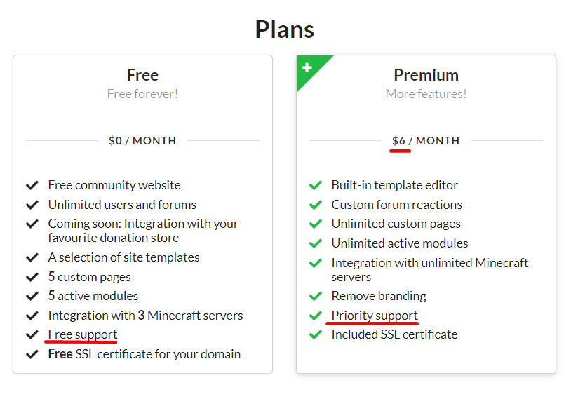The height and width of the screenshot is (399, 578).
Task: Click checkmark beside Unlimited users and forums
Action: 32,205
